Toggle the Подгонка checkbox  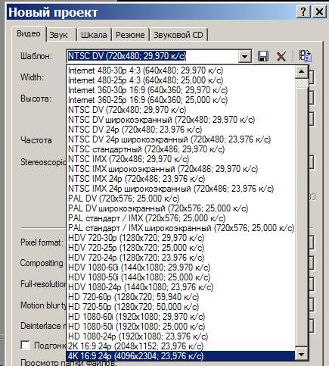point(25,346)
